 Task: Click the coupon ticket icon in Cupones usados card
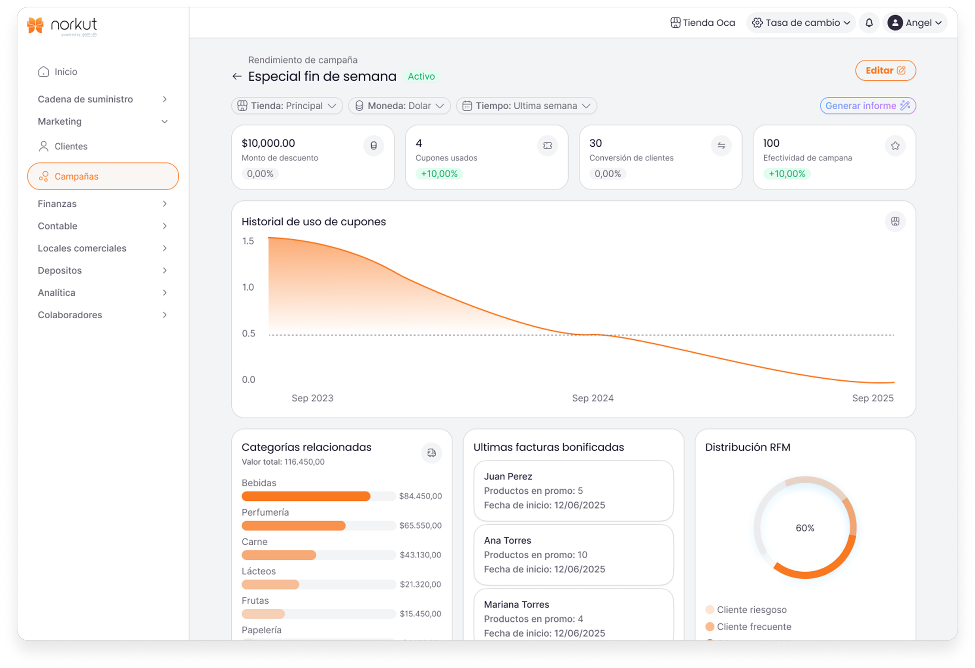(x=547, y=146)
